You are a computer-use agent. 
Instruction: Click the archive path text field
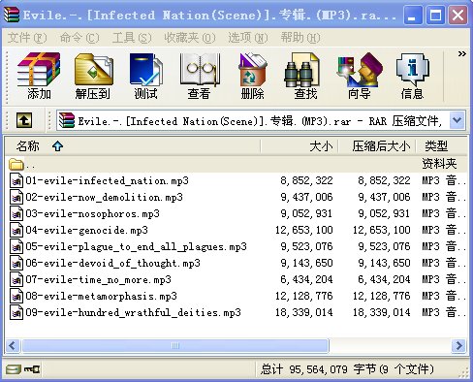click(253, 121)
